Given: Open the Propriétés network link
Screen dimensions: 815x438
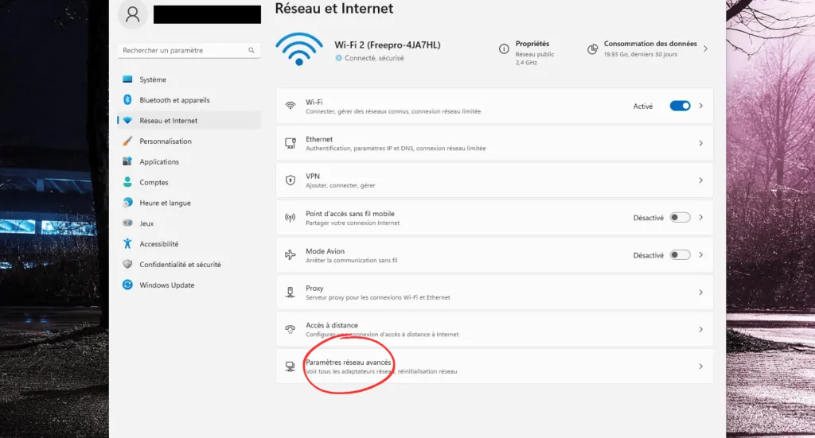Looking at the screenshot, I should [x=532, y=44].
